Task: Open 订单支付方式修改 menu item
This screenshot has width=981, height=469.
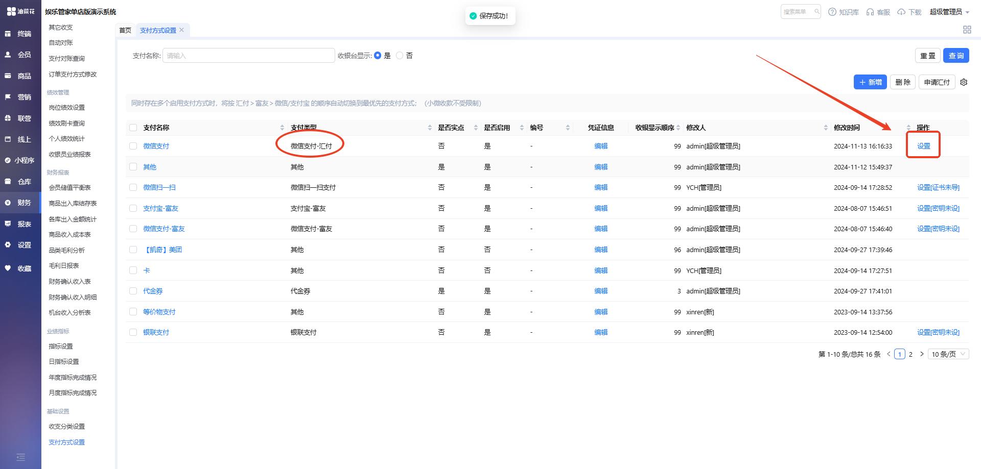Action: (x=73, y=75)
